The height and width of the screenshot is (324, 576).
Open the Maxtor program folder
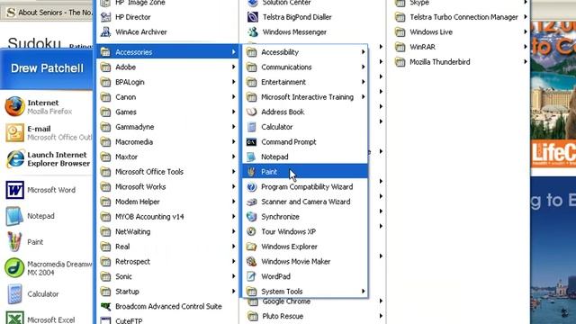[x=167, y=157]
